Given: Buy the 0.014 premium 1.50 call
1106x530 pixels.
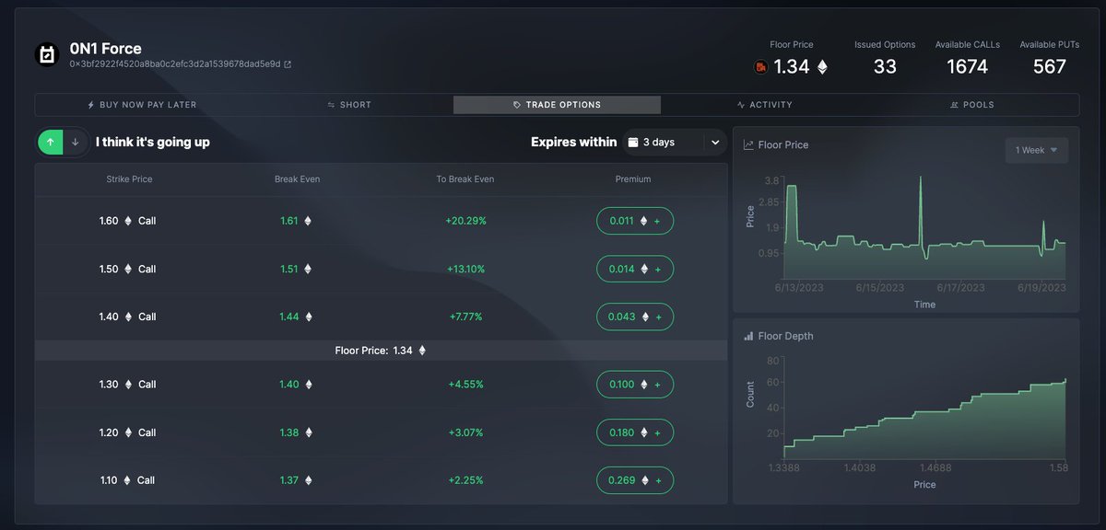Looking at the screenshot, I should click(635, 269).
